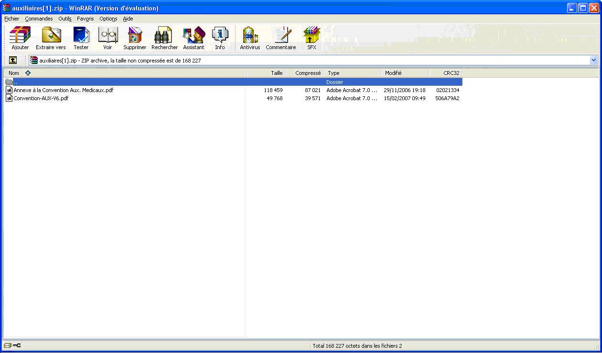Open the Favoris menu
The height and width of the screenshot is (353, 602).
point(86,19)
